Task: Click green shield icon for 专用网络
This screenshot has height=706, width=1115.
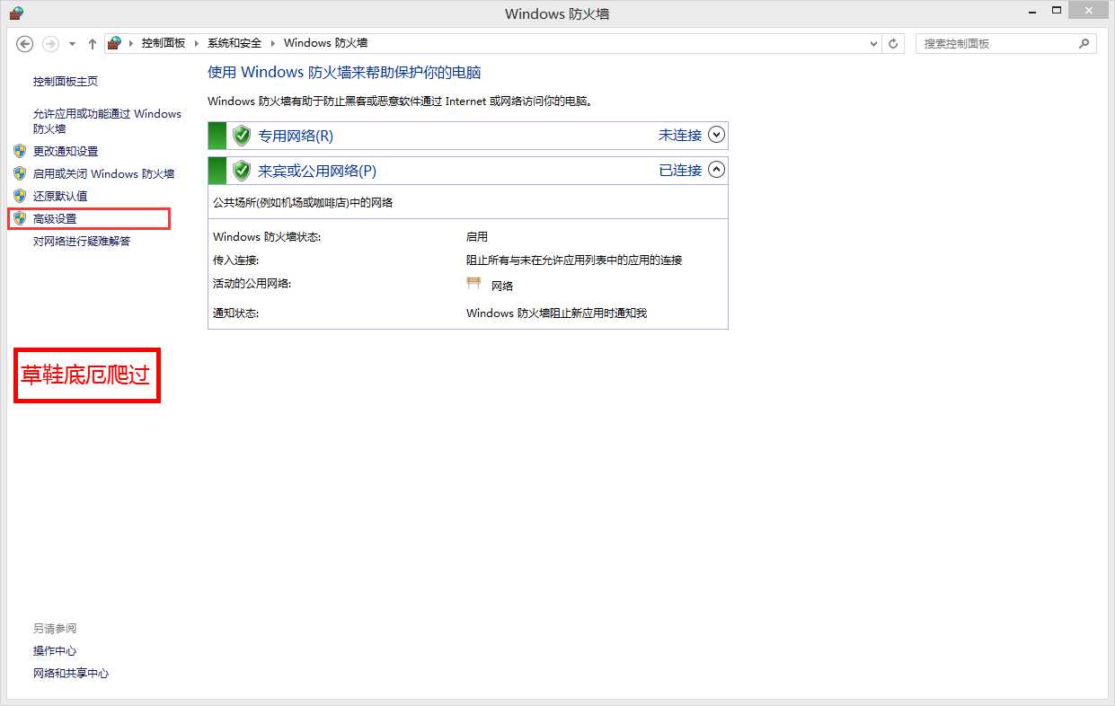Action: tap(241, 136)
